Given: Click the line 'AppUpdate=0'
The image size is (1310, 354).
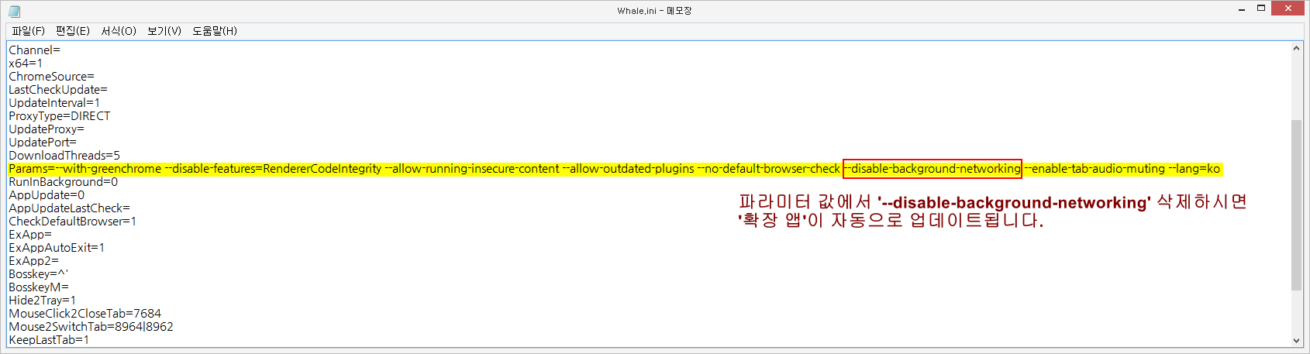Looking at the screenshot, I should (47, 195).
